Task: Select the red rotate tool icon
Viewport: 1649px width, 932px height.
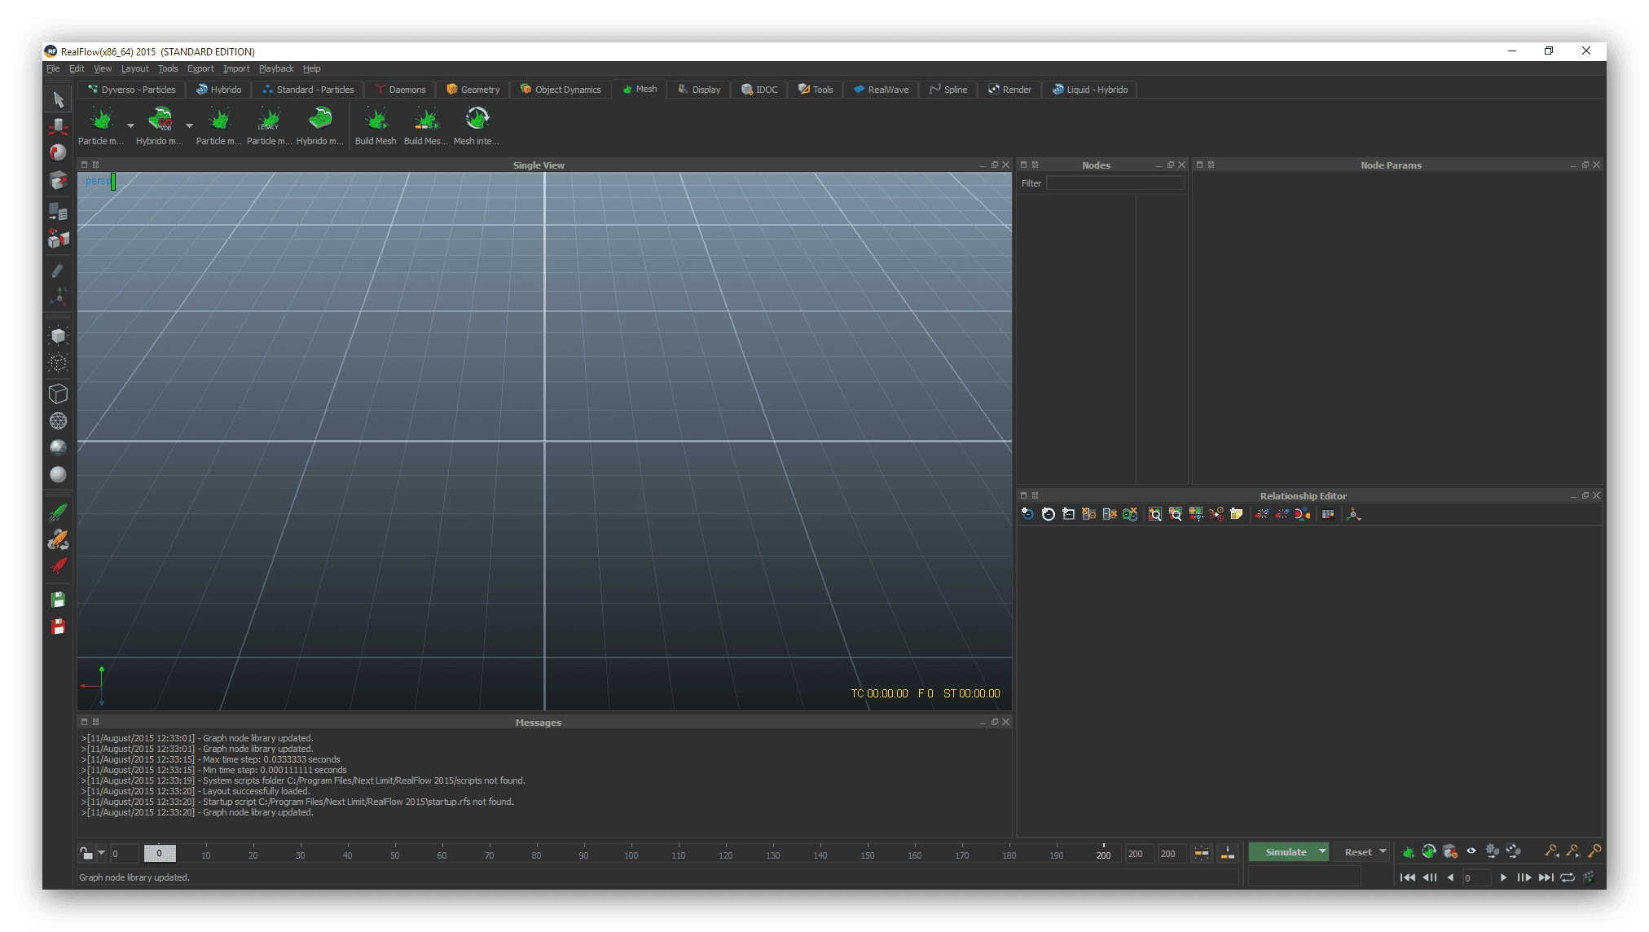Action: click(58, 152)
